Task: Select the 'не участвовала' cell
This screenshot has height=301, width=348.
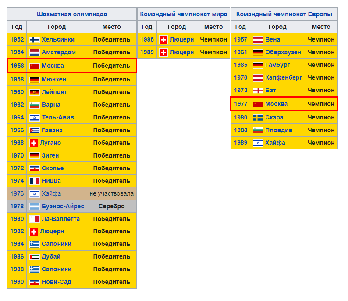Action: [x=112, y=193]
